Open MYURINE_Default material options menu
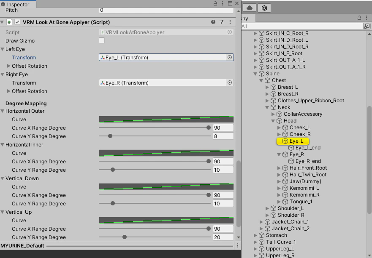372x258 pixels. click(x=237, y=246)
